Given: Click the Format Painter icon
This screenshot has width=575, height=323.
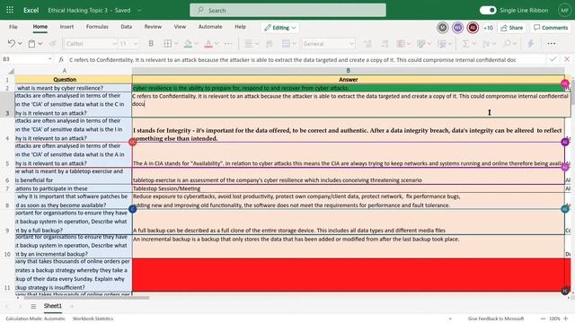Looking at the screenshot, I should 52,44.
